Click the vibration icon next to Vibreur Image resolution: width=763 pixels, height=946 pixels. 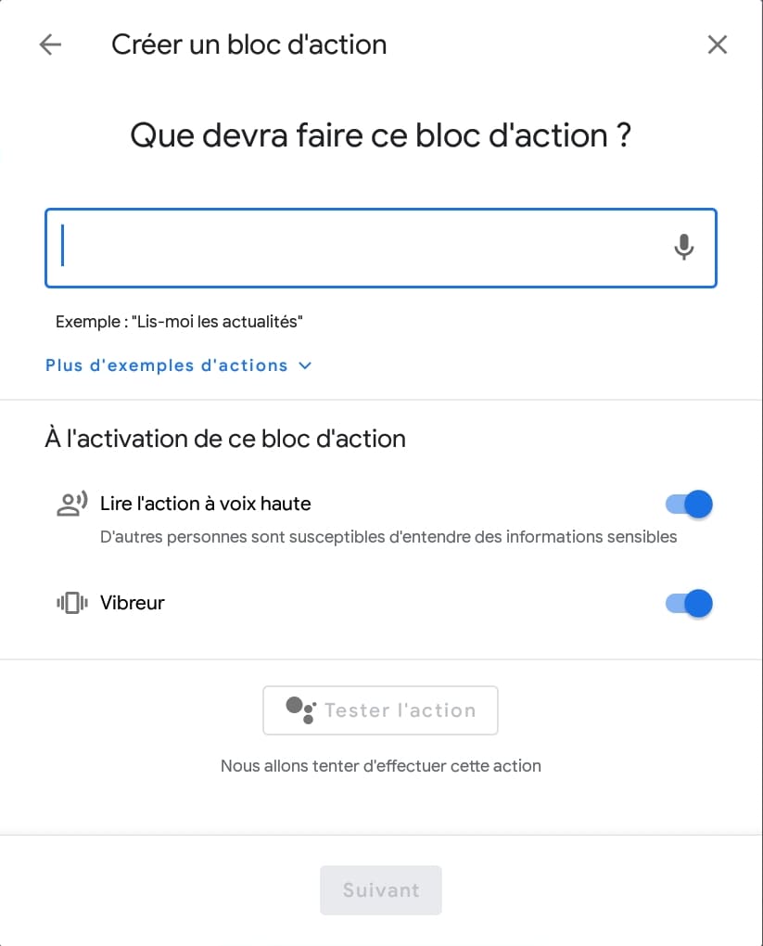[71, 603]
